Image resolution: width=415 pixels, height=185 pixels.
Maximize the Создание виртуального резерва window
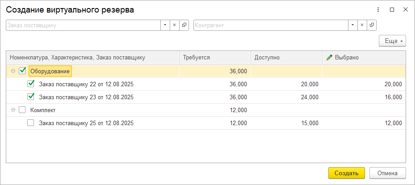tap(392, 10)
